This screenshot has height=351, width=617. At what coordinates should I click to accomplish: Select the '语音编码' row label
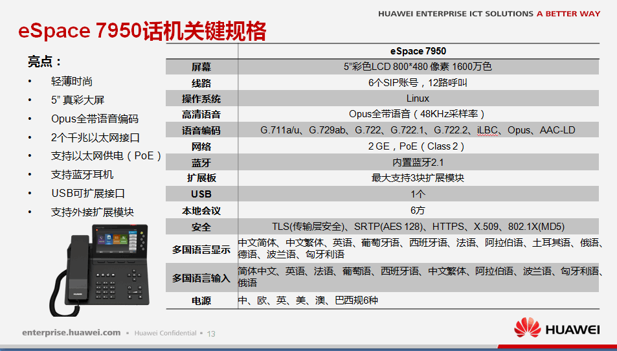point(201,131)
